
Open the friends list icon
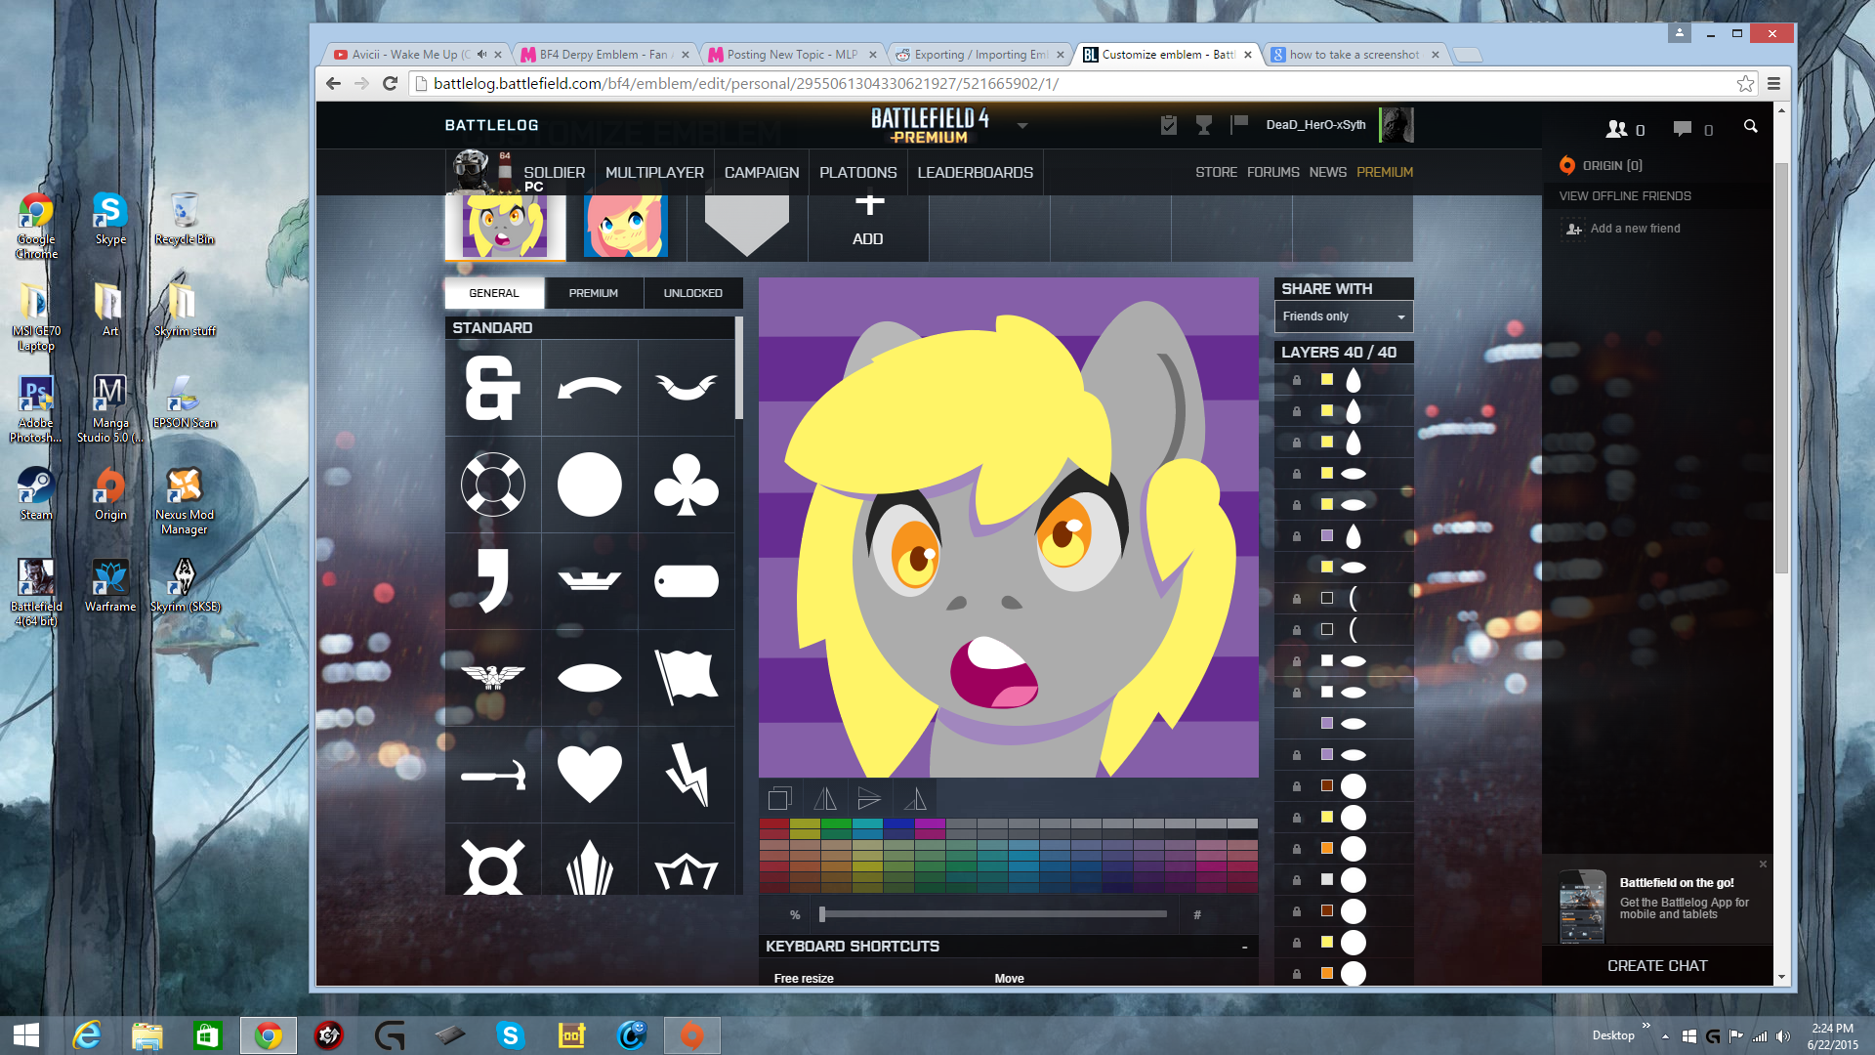click(1617, 129)
